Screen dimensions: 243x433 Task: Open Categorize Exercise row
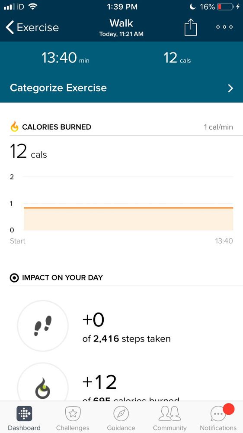[121, 88]
